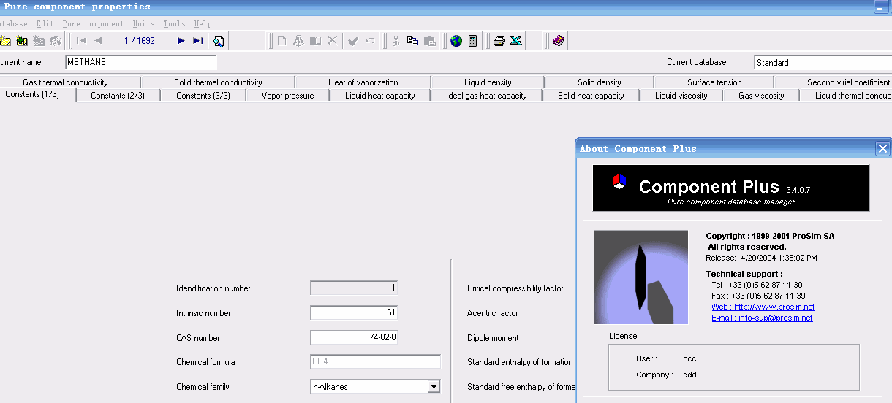Image resolution: width=892 pixels, height=403 pixels.
Task: Click the Component Plus logo banner
Action: 731,188
